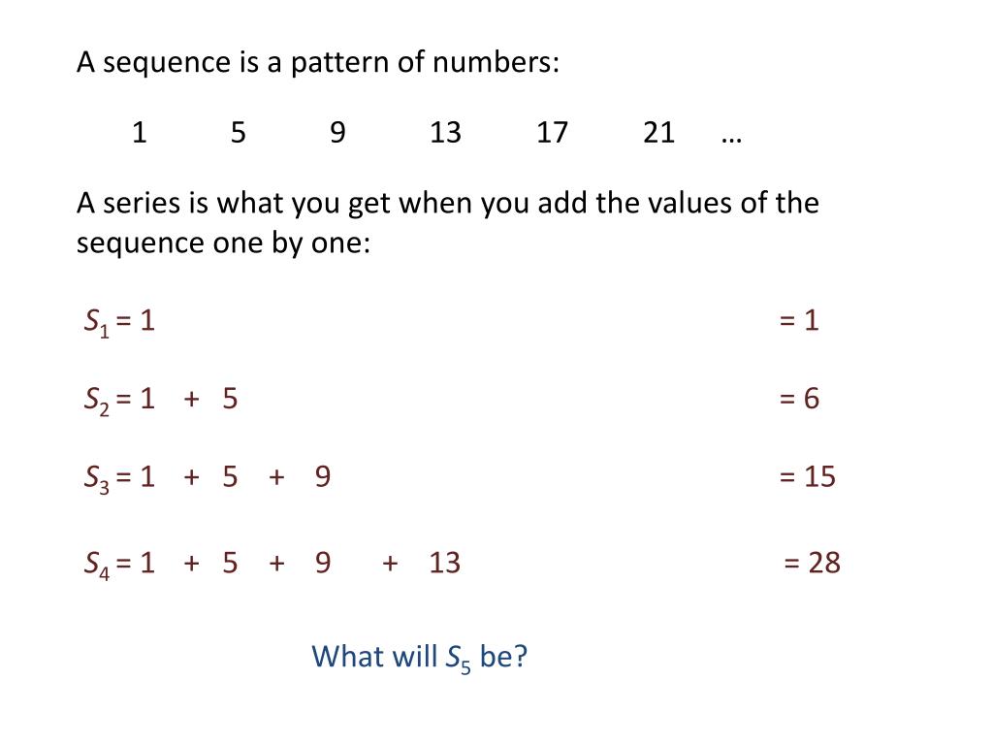Click the 13 term in the S4 row

coord(444,563)
